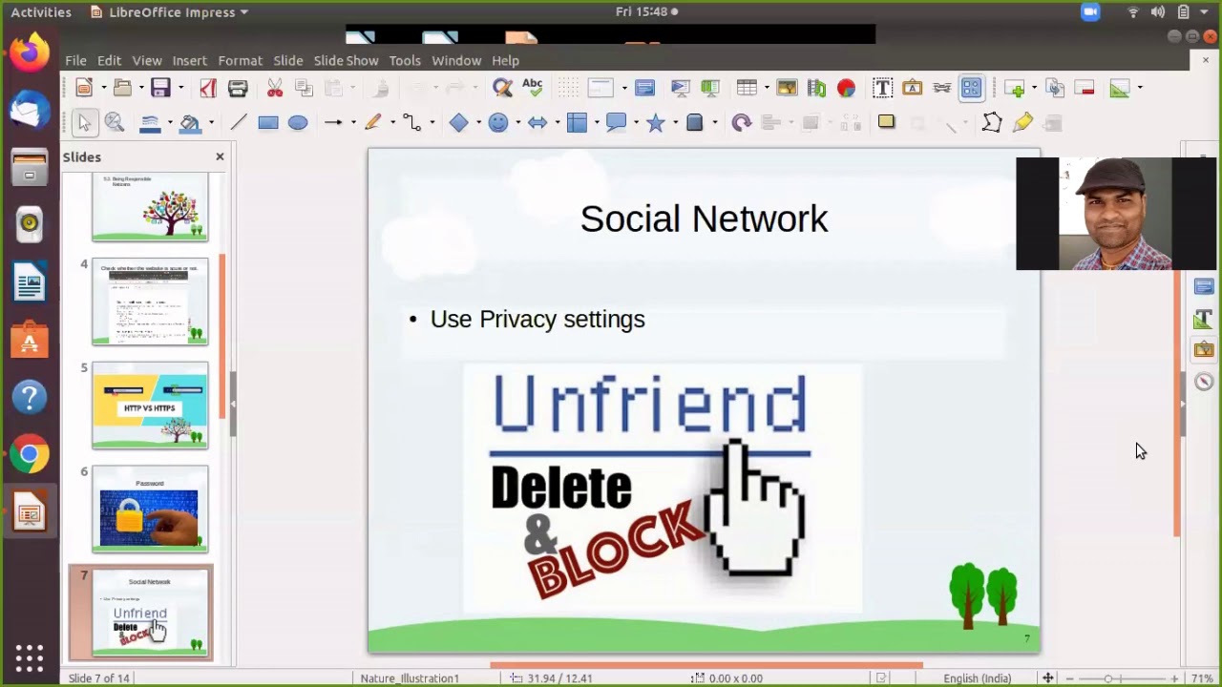The image size is (1222, 687).
Task: Run the Spelling check (Abc) icon
Action: (x=532, y=88)
